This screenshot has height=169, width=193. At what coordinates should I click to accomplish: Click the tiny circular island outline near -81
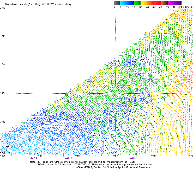pos(119,61)
